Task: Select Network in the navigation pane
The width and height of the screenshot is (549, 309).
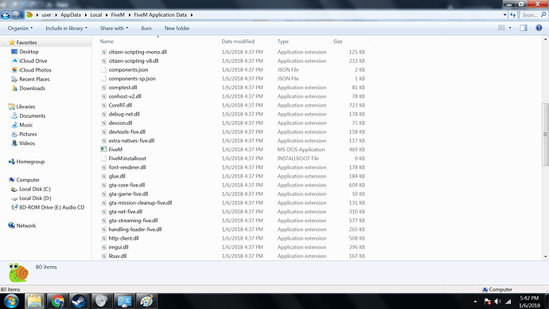Action: pos(26,225)
